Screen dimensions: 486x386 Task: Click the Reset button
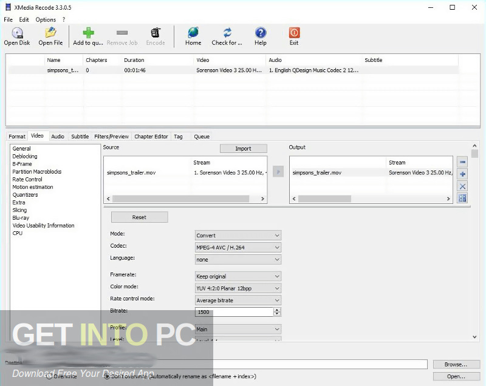pos(140,217)
